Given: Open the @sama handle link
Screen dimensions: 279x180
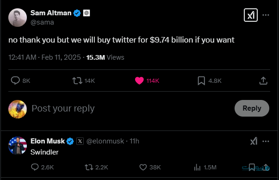Looking at the screenshot, I should click(x=42, y=22).
